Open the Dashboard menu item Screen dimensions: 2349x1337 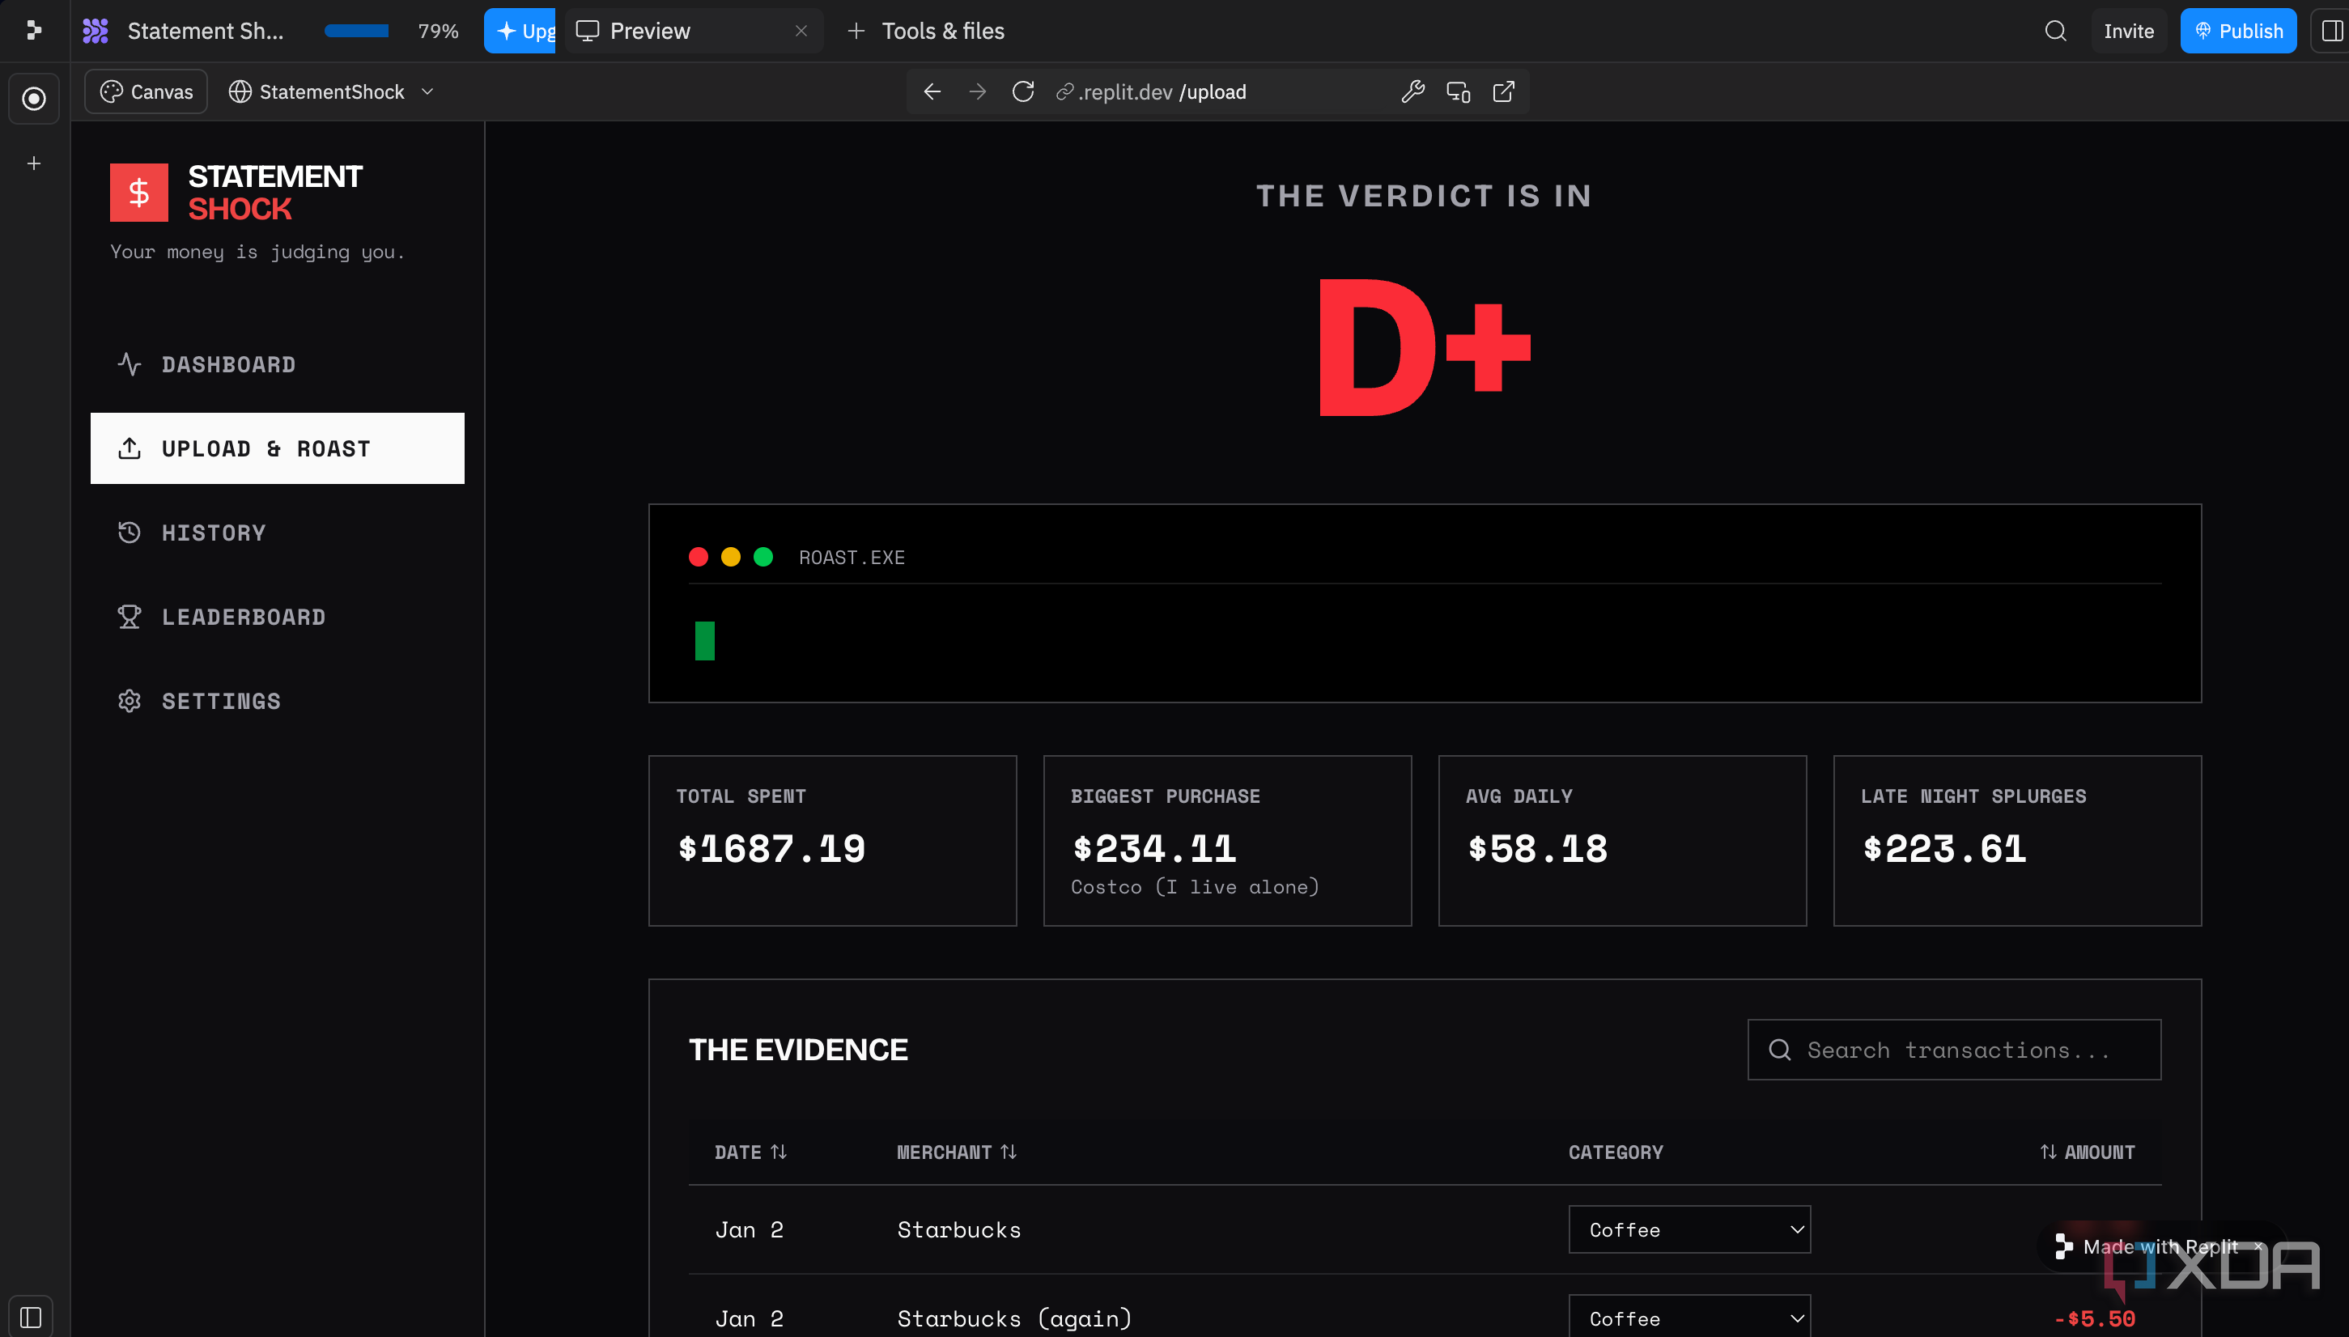point(278,364)
